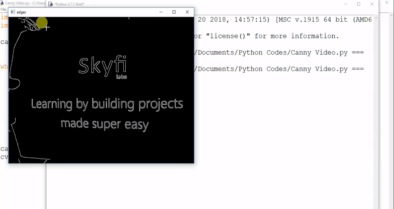Click the Python 3.7.1 Shell title icon
This screenshot has width=394, height=209.
(x=51, y=4)
